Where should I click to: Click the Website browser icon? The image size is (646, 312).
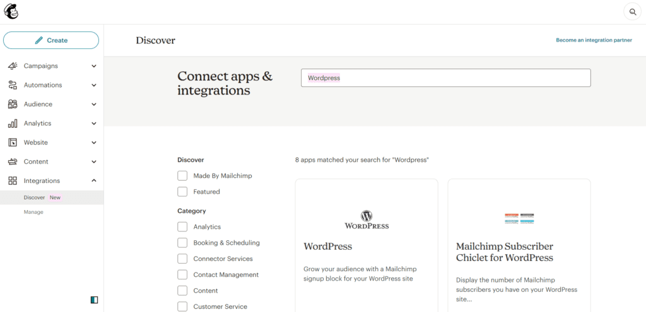point(13,142)
